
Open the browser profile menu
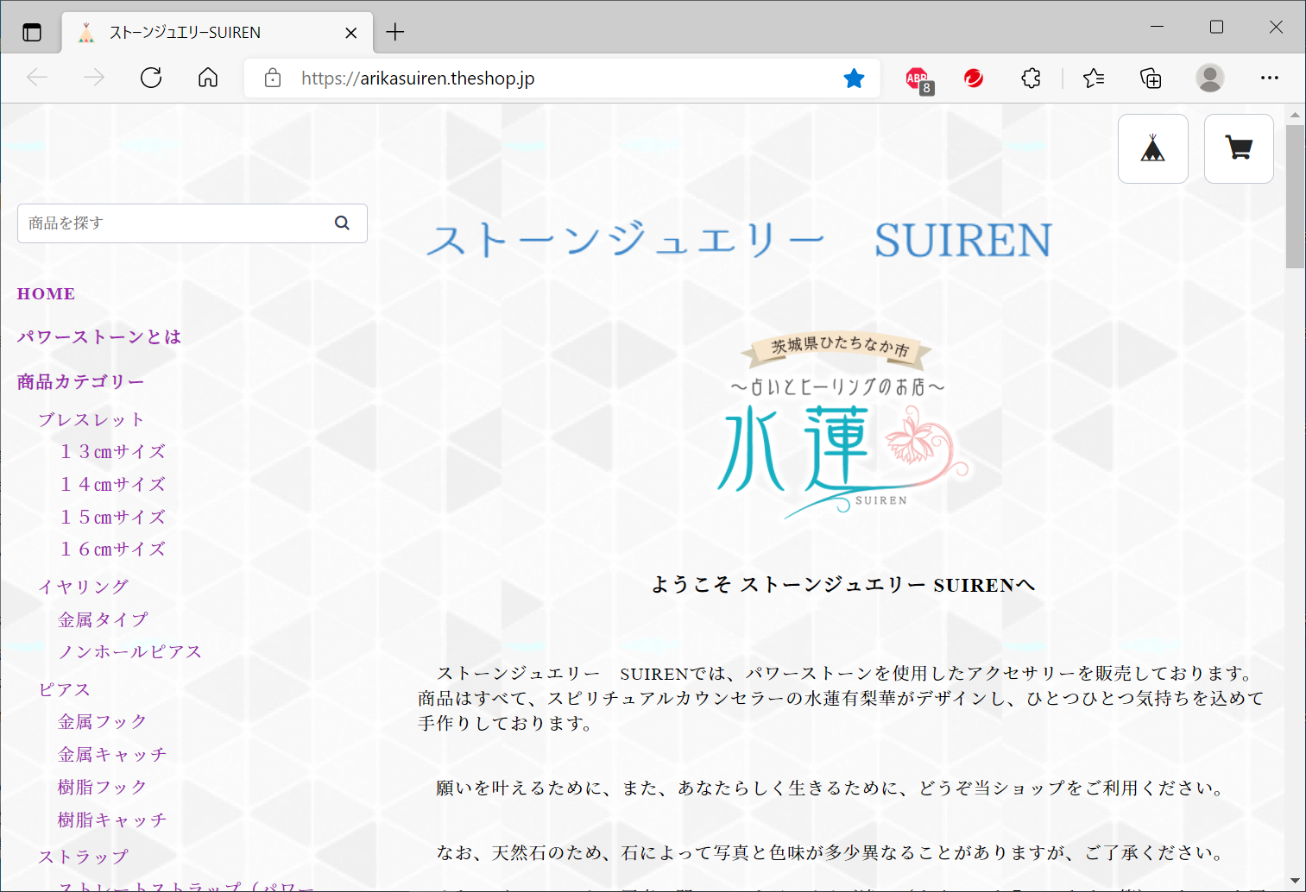tap(1209, 79)
